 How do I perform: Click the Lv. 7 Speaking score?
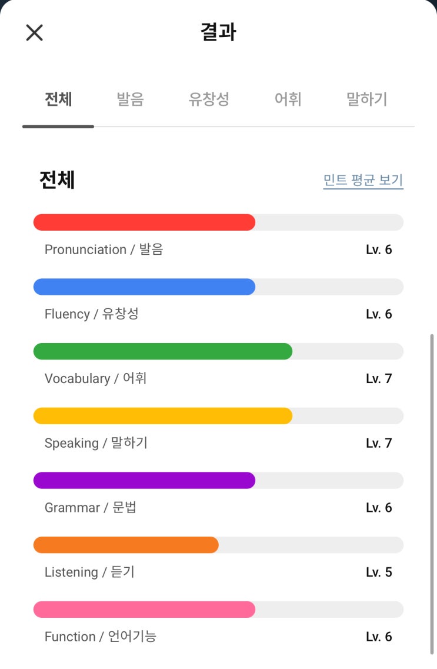click(379, 443)
